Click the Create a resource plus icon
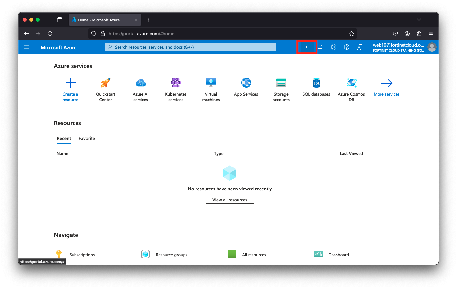Viewport: 457px width, 289px height. click(71, 83)
